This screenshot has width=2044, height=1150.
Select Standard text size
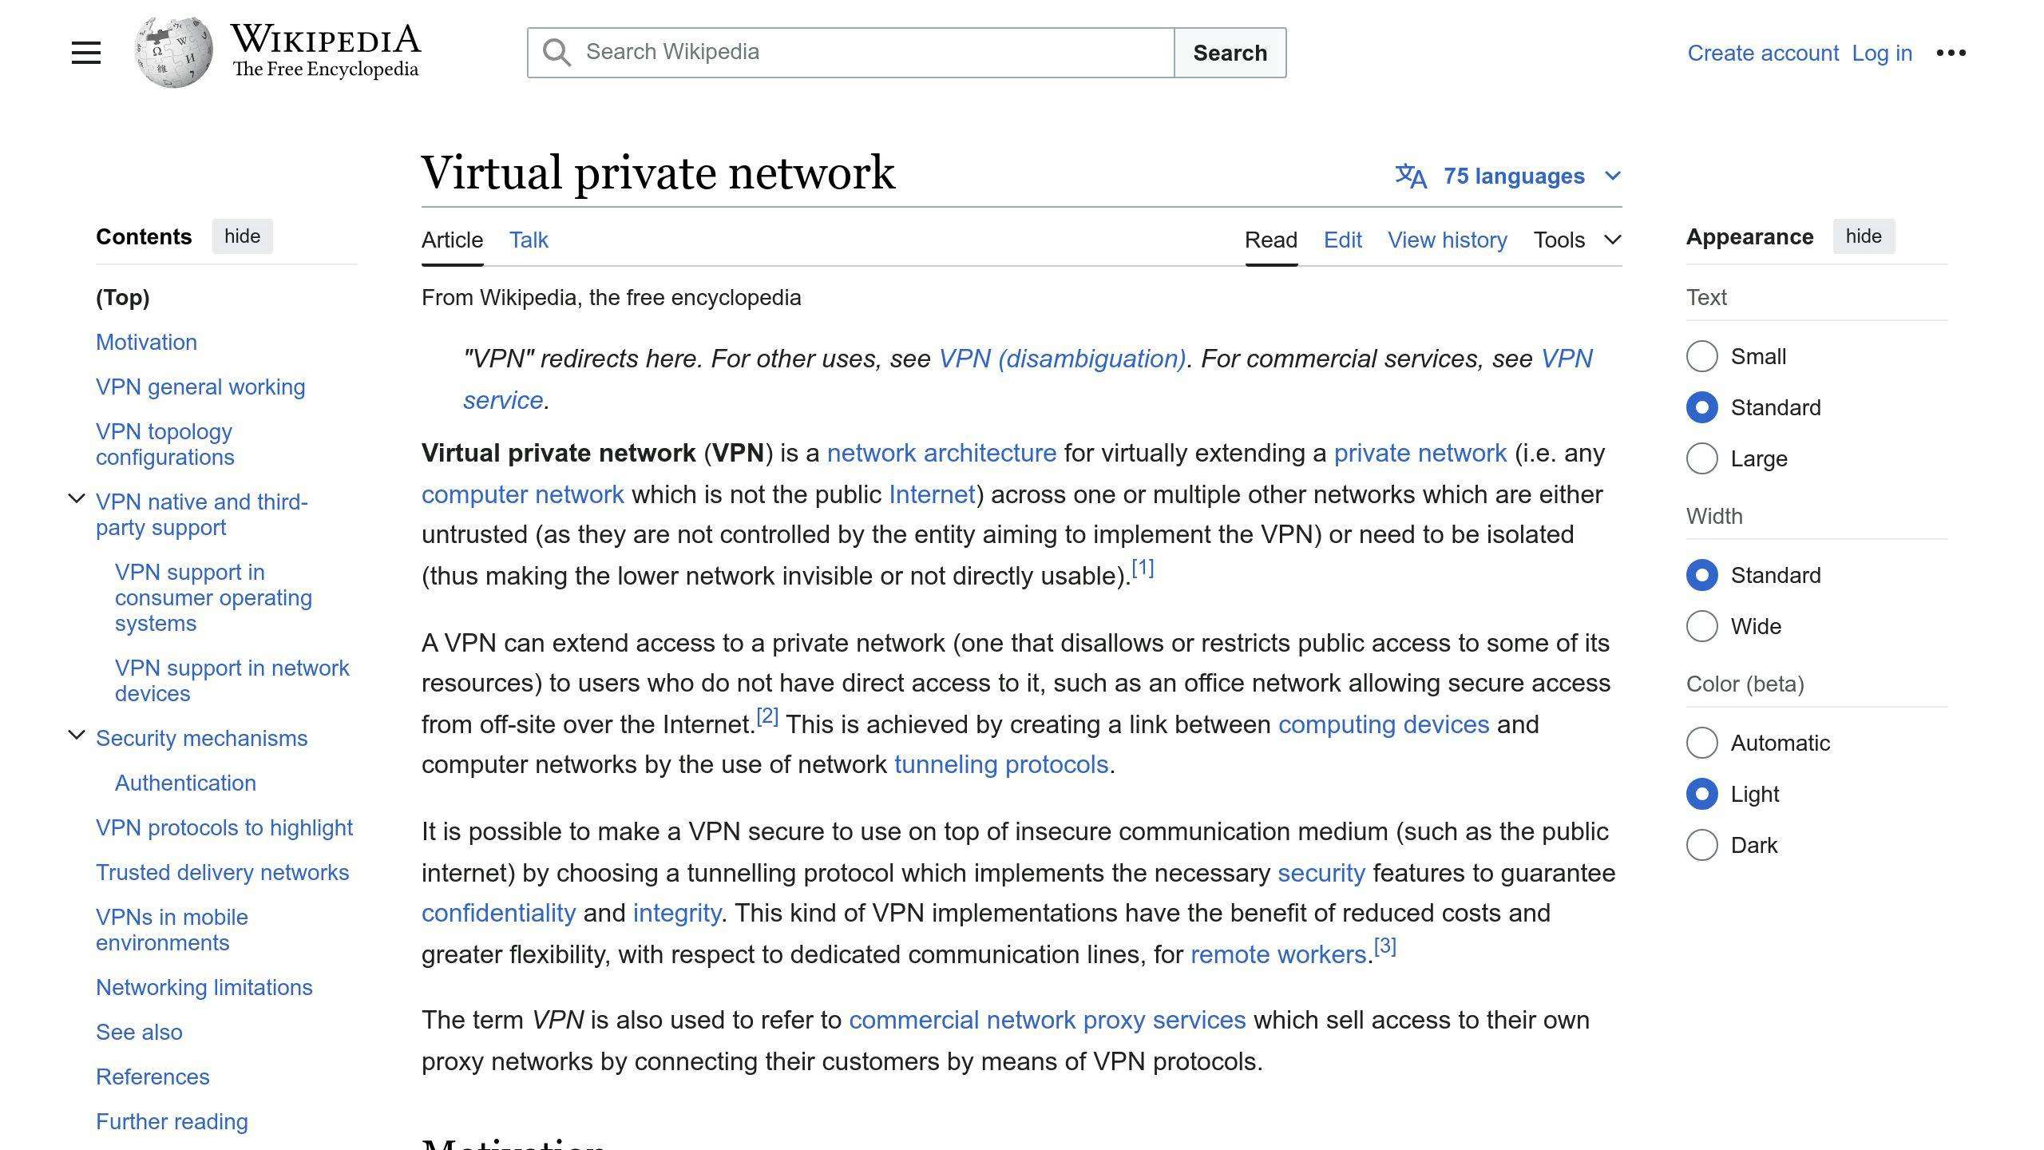tap(1701, 407)
